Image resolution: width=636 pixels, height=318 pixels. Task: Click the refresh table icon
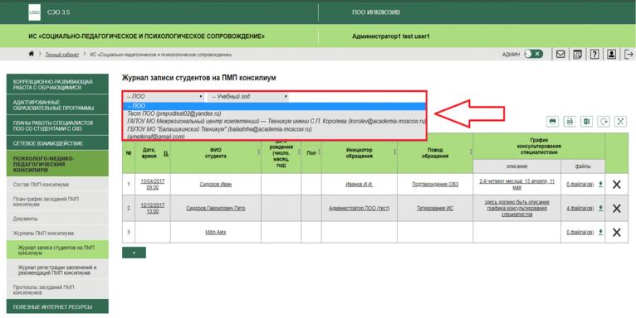(x=604, y=122)
